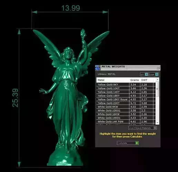Select the White Gold:14K PdW row
The width and height of the screenshot is (178, 172).
click(126, 121)
